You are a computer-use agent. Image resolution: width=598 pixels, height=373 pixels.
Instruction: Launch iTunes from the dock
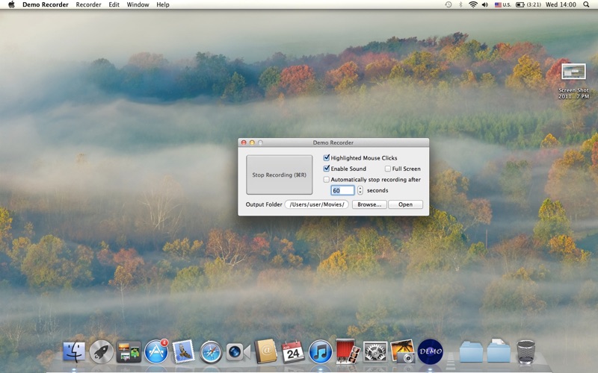pos(321,351)
